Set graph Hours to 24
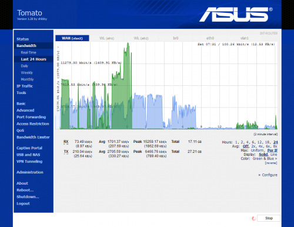This screenshot has height=227, width=294. tap(275, 142)
